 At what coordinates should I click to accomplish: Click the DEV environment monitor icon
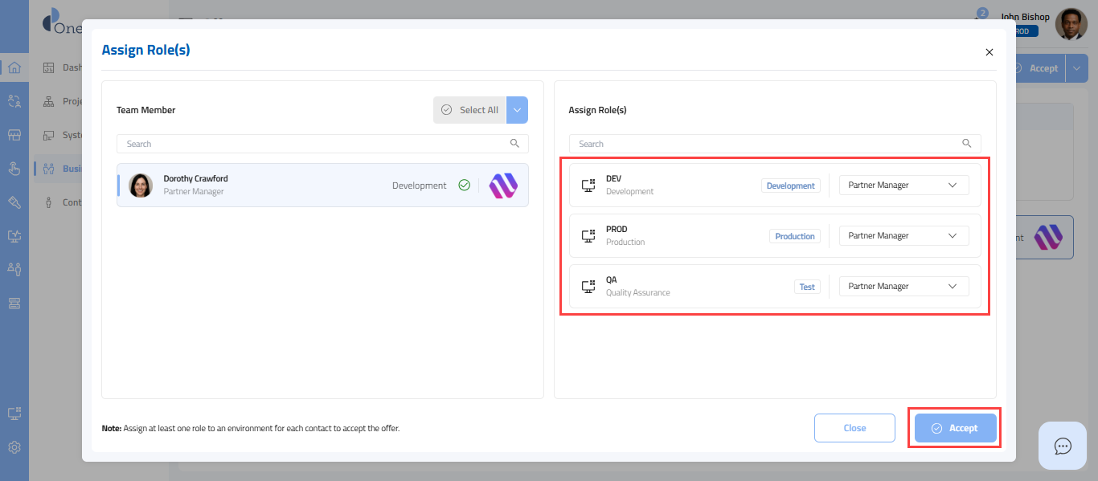tap(588, 185)
